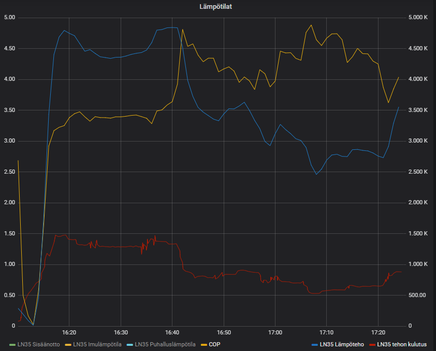The width and height of the screenshot is (436, 351).
Task: Click the 17:20 time axis label
Action: tap(378, 332)
